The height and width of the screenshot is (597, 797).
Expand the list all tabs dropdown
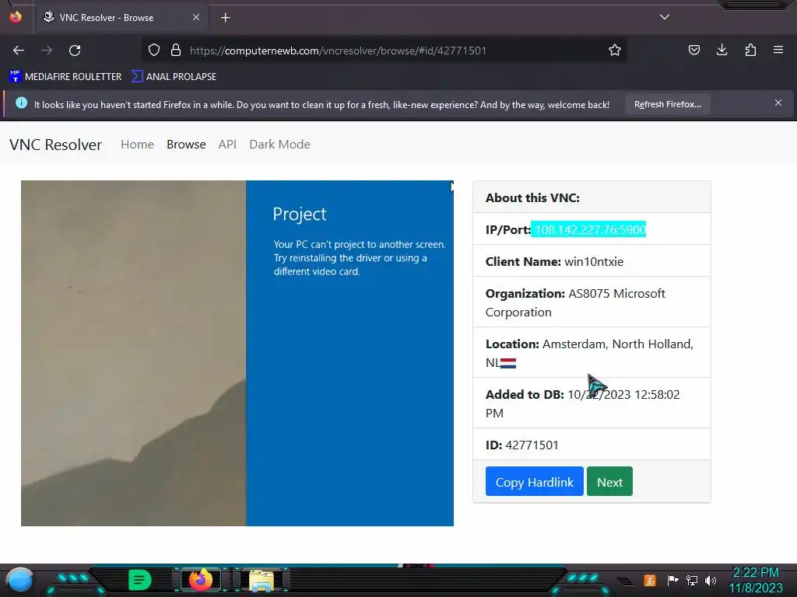tap(665, 17)
